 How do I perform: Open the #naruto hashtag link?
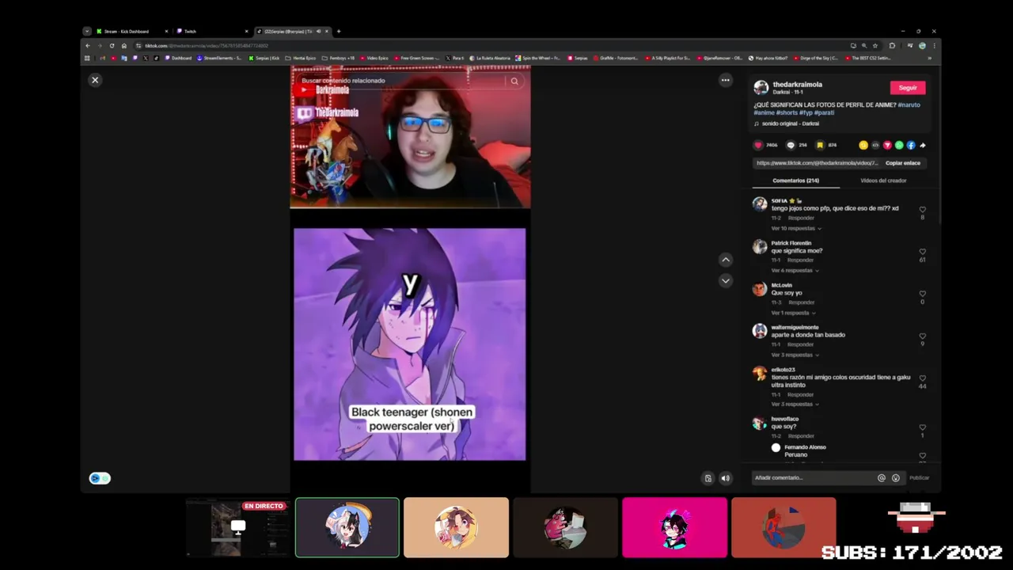click(x=909, y=104)
